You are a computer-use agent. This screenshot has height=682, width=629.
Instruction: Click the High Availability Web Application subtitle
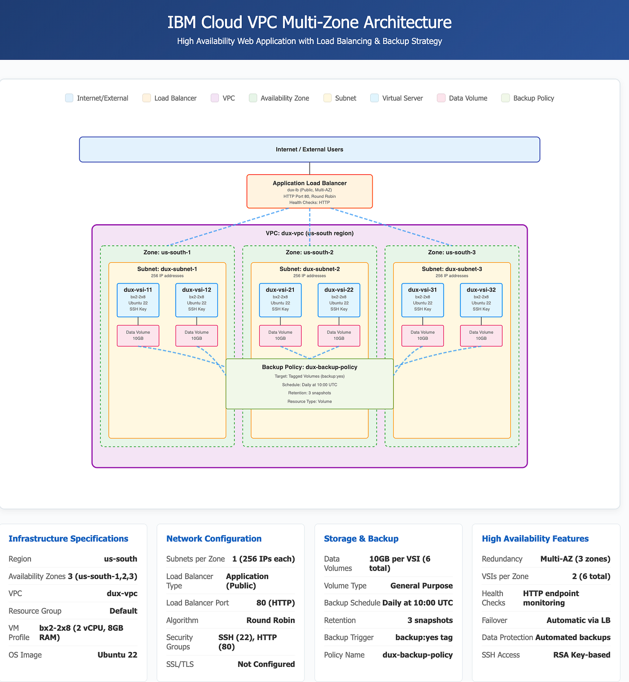(x=310, y=41)
